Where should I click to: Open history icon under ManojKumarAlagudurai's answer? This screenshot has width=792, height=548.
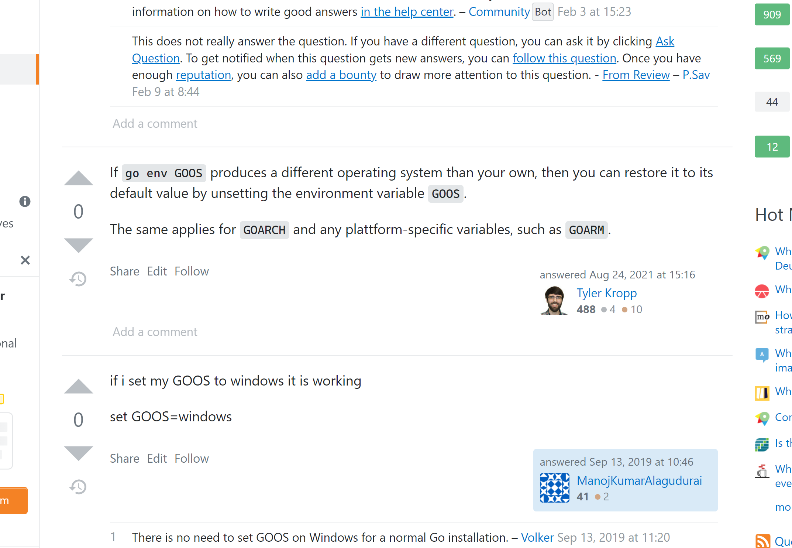(x=78, y=487)
